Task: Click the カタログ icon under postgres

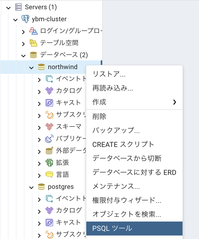Action: (x=49, y=210)
